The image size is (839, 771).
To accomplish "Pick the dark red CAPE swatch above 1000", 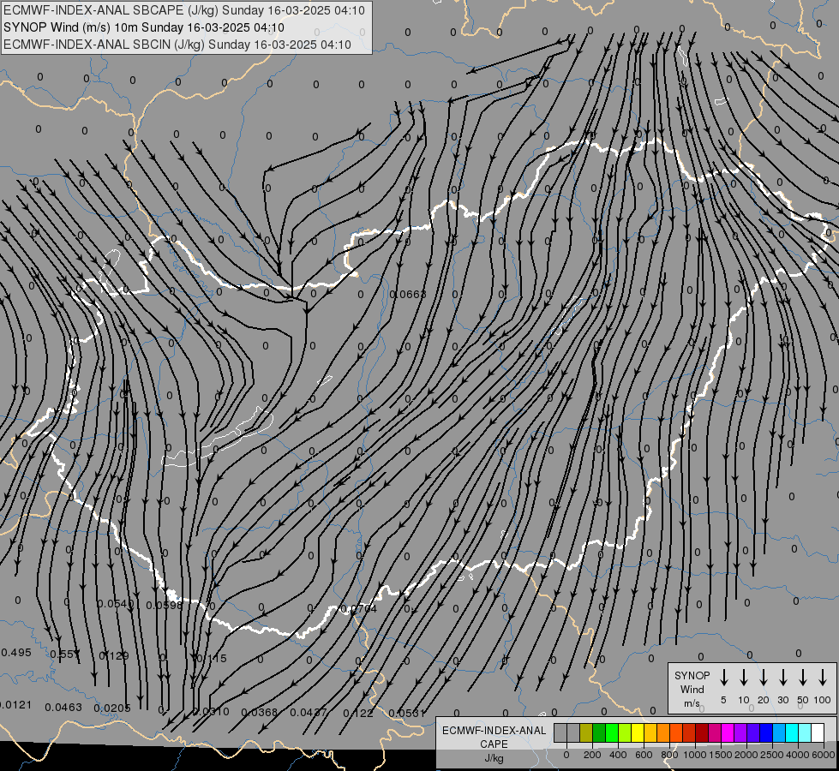I will click(x=703, y=732).
